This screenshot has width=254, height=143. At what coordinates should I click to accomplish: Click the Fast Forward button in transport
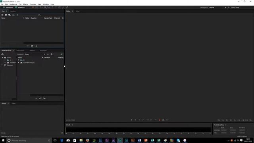[x=151, y=120]
